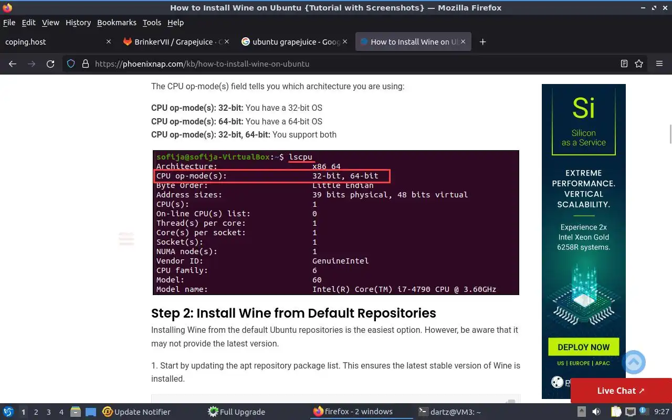Switch to virtual desktop 3
Viewport: 672px width, 420px height.
[x=49, y=412]
